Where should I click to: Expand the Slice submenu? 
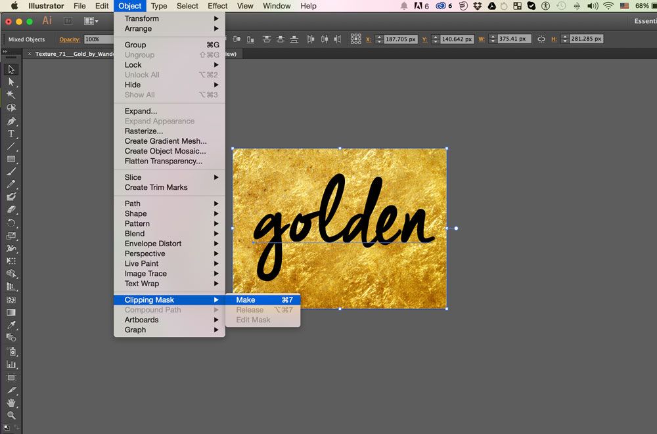[170, 178]
